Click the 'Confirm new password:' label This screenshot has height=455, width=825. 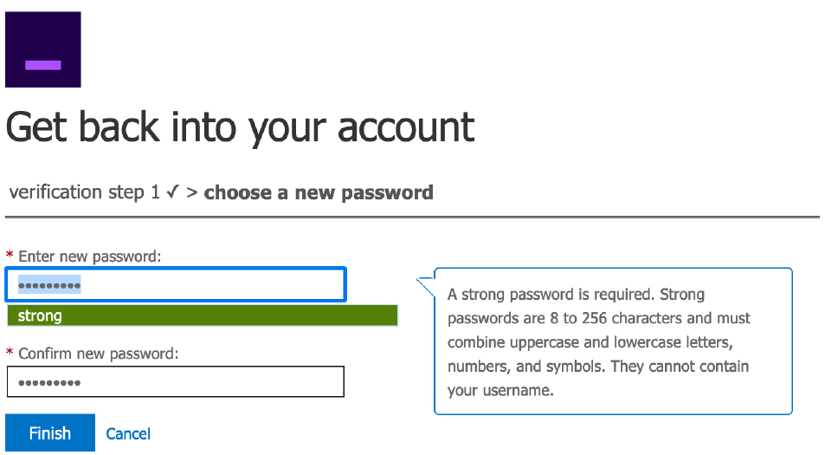(99, 354)
